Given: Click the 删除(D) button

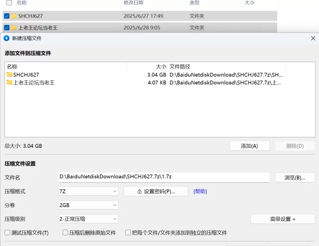Looking at the screenshot, I should (x=295, y=146).
